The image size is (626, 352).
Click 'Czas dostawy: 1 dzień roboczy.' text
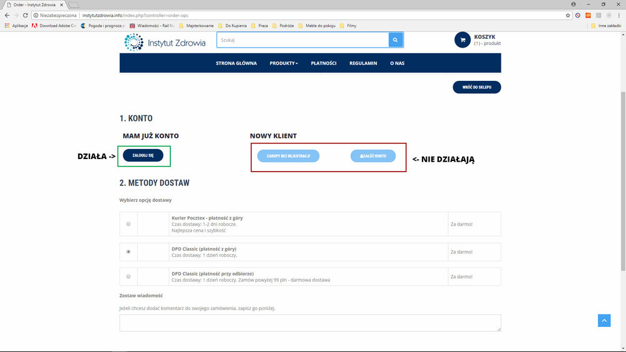[x=204, y=256]
